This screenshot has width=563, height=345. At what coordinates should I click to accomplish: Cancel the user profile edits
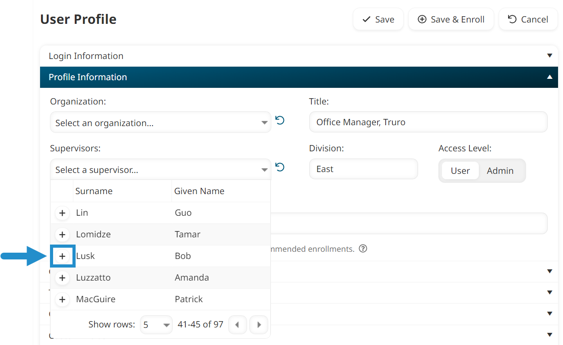pyautogui.click(x=528, y=19)
